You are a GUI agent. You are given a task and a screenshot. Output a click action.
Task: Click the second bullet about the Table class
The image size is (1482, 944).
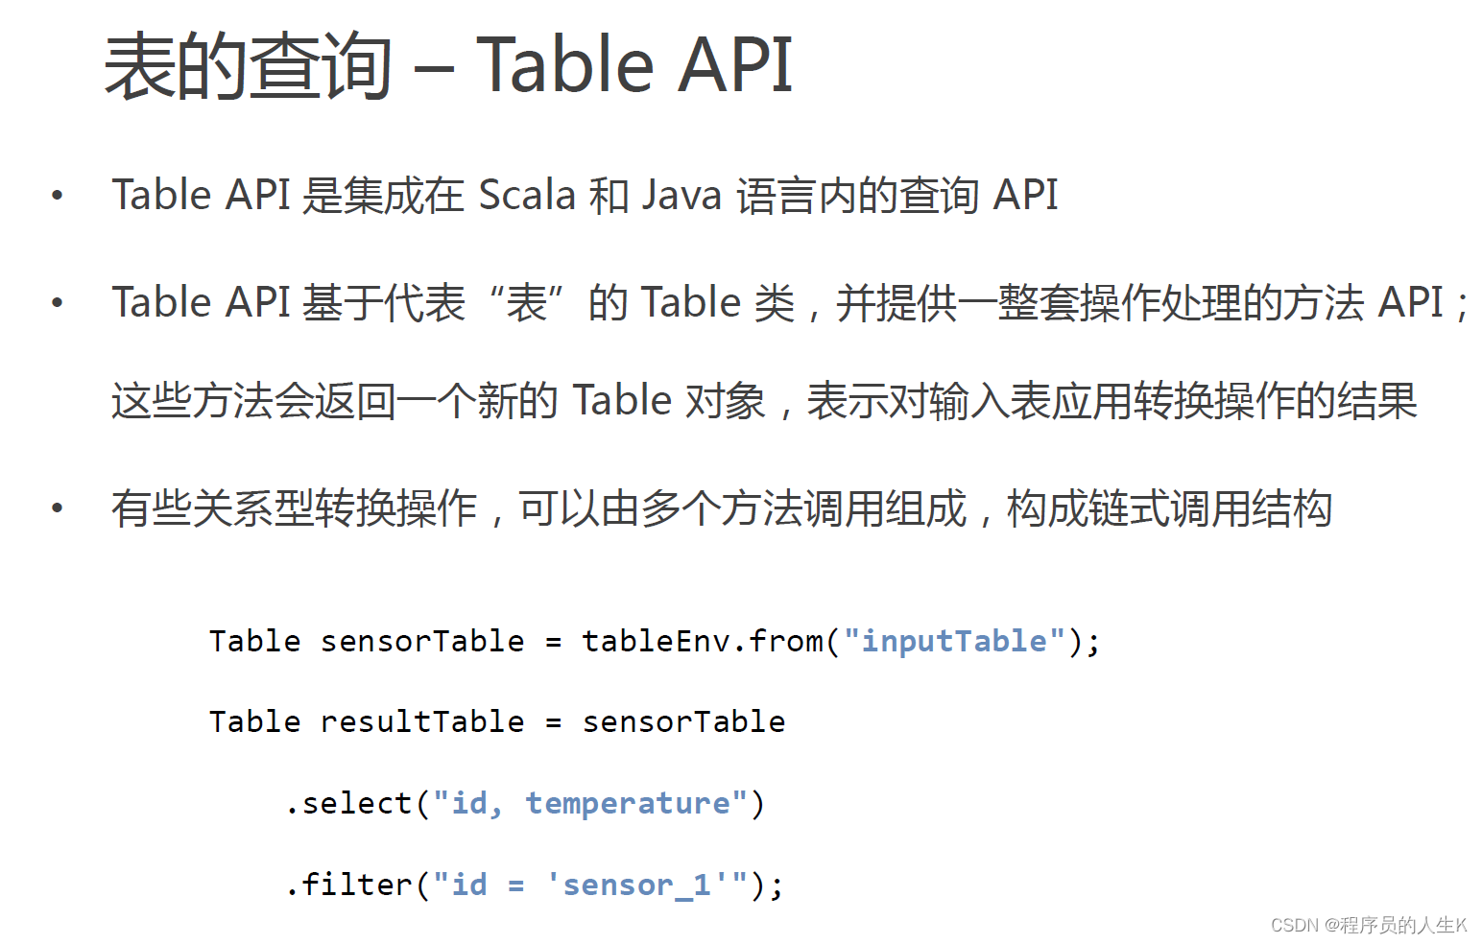tap(789, 303)
